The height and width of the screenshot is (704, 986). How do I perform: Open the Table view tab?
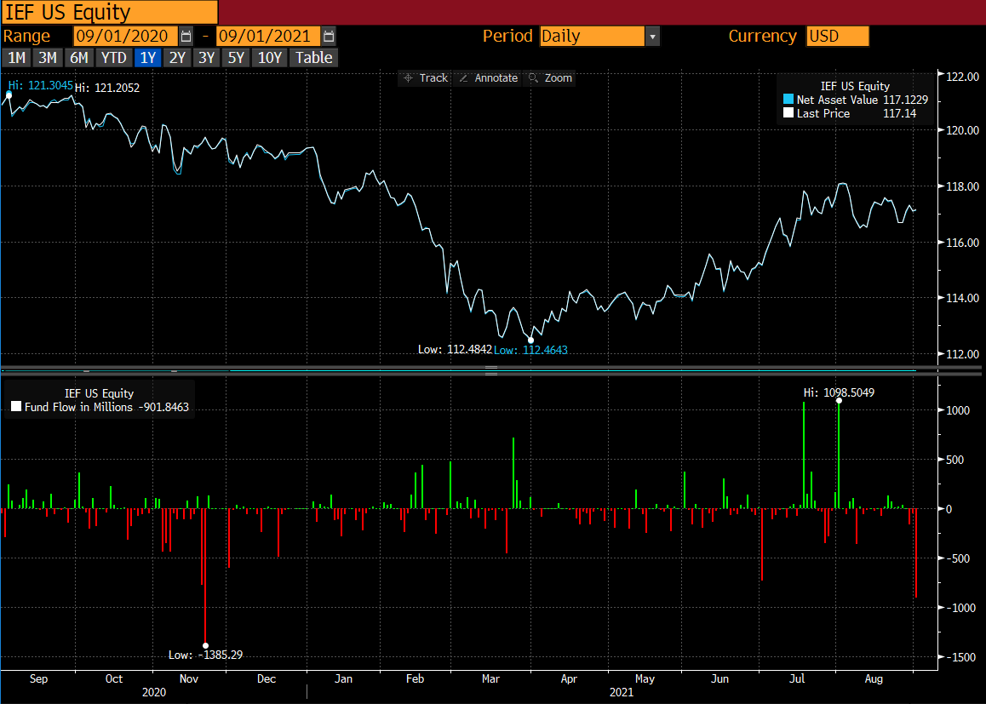pyautogui.click(x=314, y=58)
